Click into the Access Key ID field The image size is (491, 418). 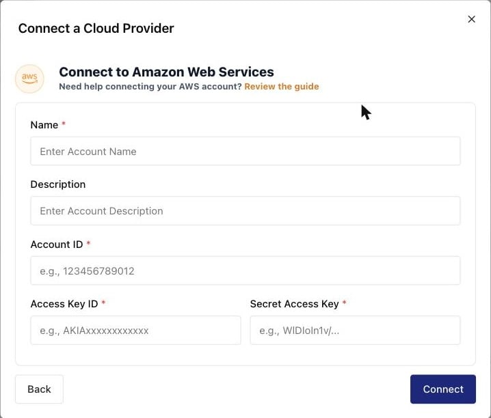pos(135,331)
